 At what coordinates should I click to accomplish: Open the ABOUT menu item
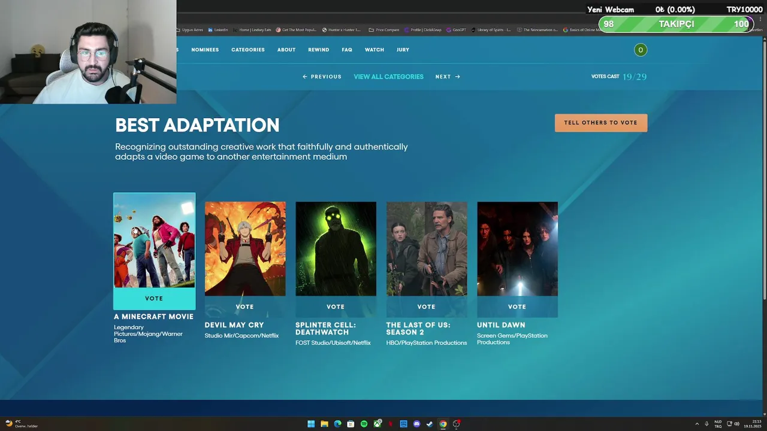tap(286, 50)
